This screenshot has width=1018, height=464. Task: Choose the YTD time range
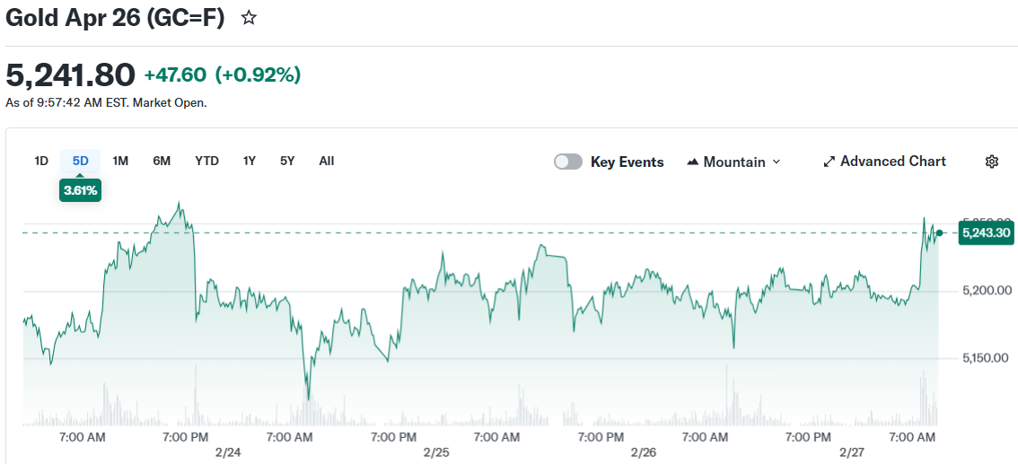point(206,161)
